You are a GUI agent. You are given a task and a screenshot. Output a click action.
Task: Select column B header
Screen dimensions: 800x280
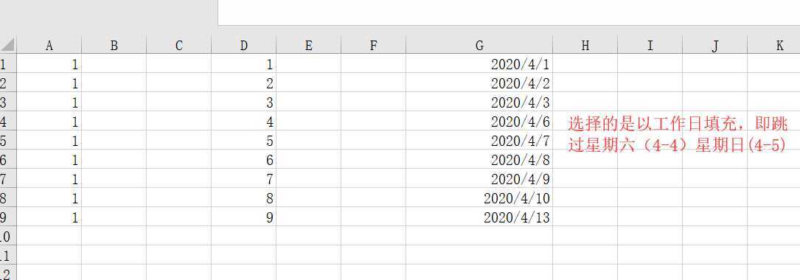(114, 46)
